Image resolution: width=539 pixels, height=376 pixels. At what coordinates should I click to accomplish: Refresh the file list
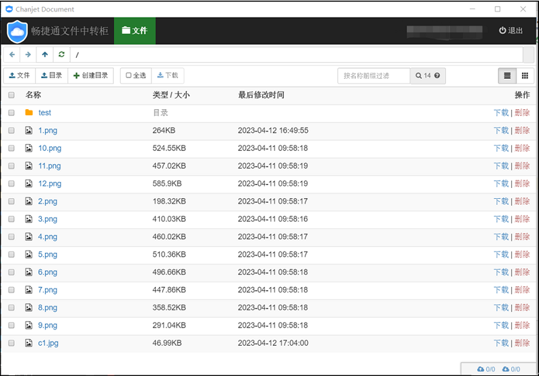point(61,55)
